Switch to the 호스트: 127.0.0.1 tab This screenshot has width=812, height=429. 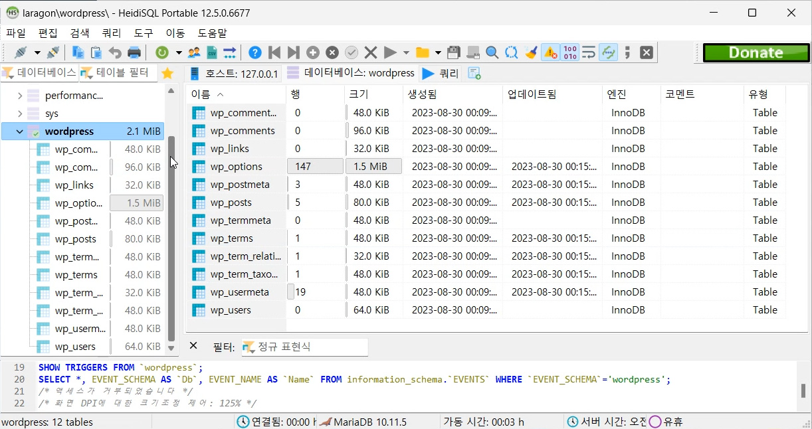click(x=233, y=74)
